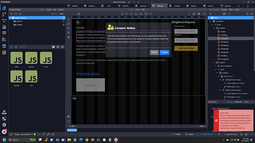255x143 pixels.
Task: Toggle Static mode in Project Folder
Action: coord(62,14)
